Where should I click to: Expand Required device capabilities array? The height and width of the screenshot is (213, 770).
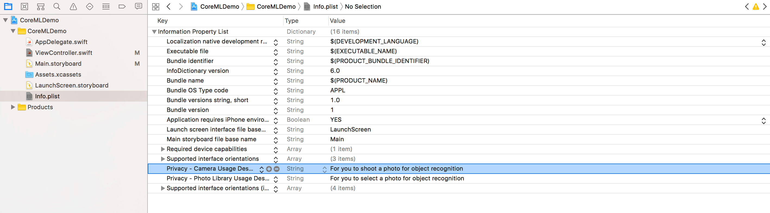click(163, 149)
